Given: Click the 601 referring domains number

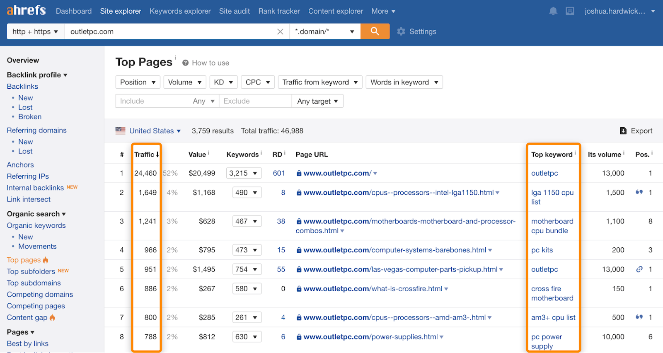Looking at the screenshot, I should point(279,173).
